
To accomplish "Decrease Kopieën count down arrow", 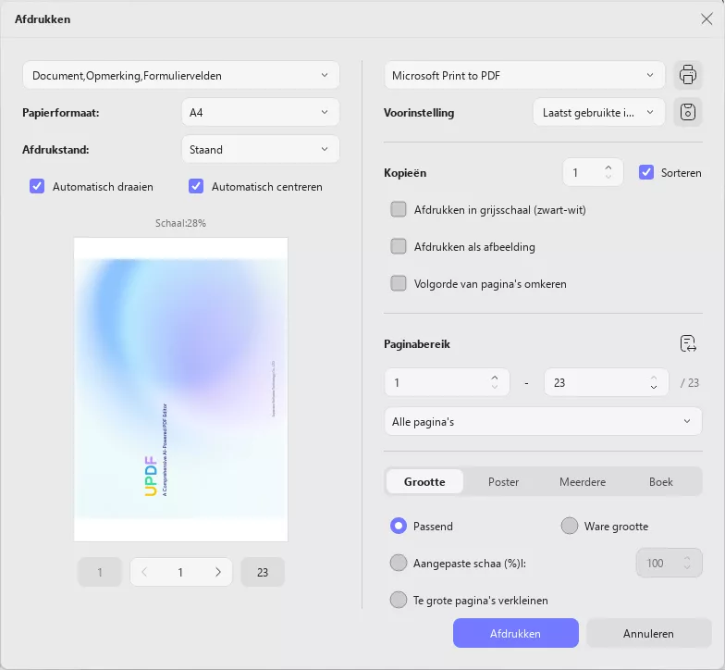I will pos(608,177).
